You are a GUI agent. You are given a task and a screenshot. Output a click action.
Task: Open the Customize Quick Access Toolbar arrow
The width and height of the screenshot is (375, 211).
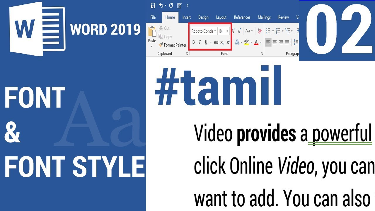click(x=187, y=6)
